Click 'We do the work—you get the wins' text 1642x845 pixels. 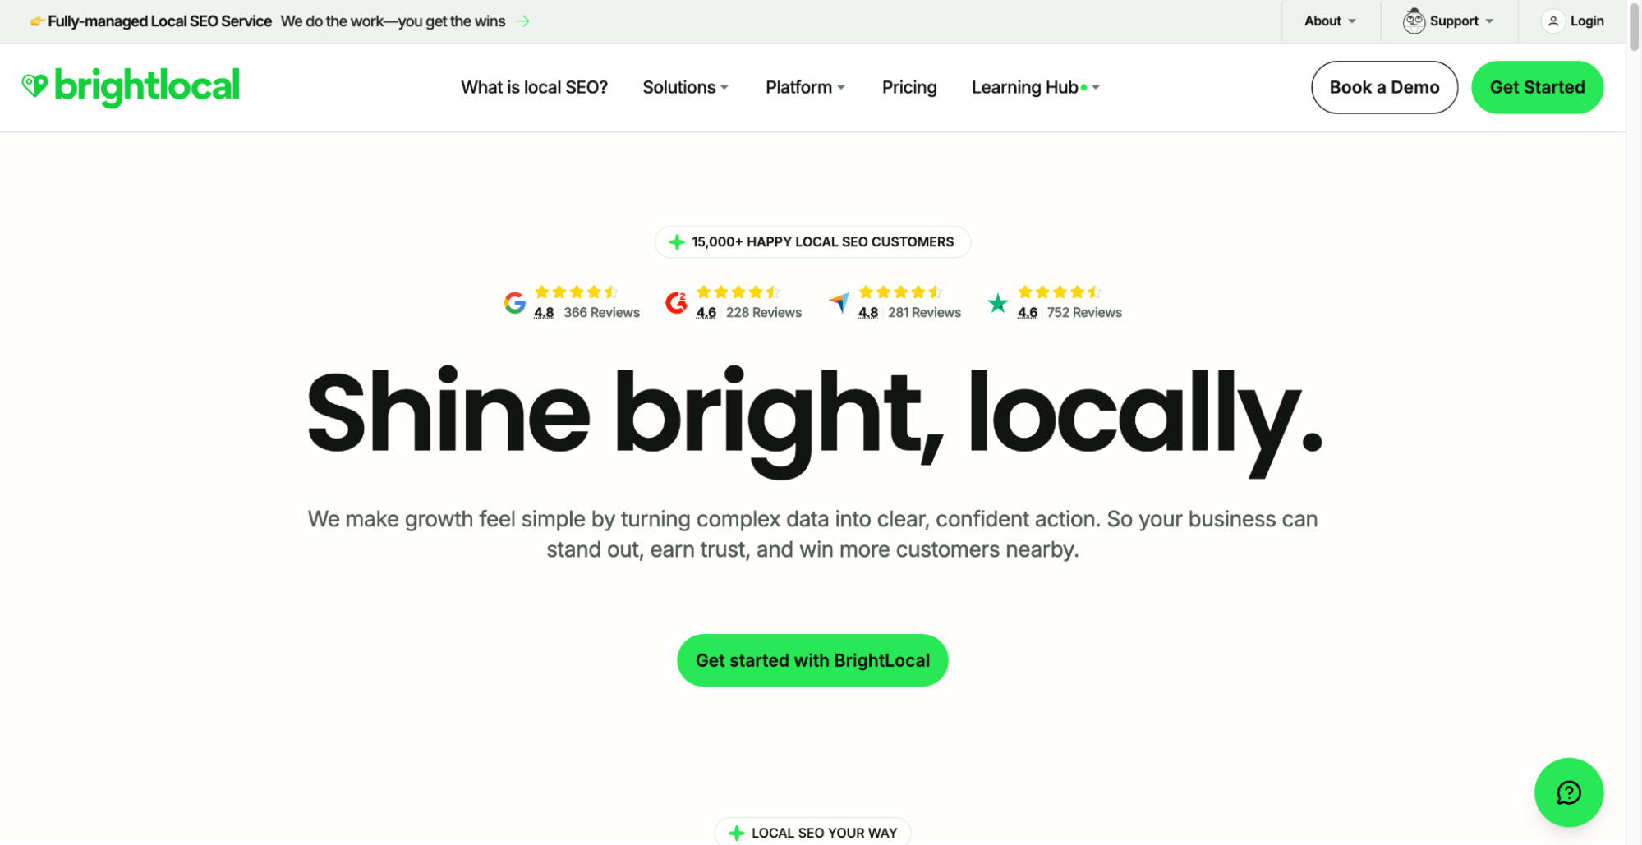[x=393, y=21]
